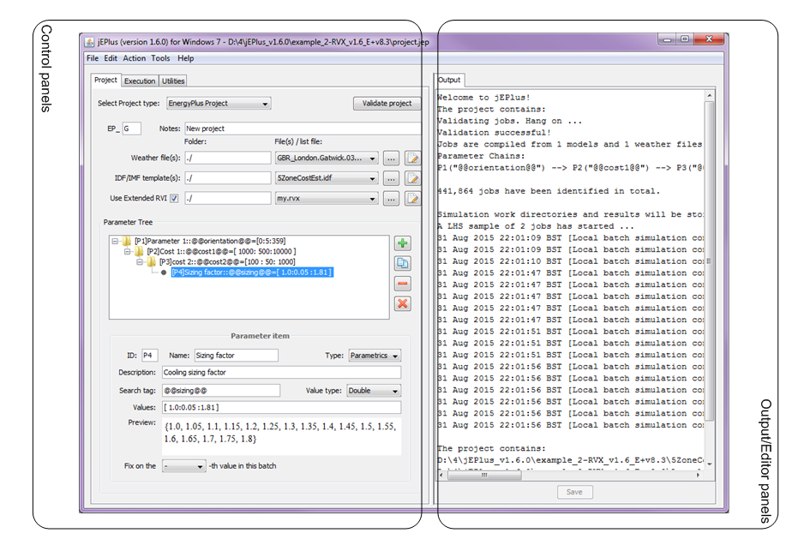Viewport: 810px width, 551px height.
Task: Select the P4 Sizing factor tree item
Action: (x=252, y=273)
